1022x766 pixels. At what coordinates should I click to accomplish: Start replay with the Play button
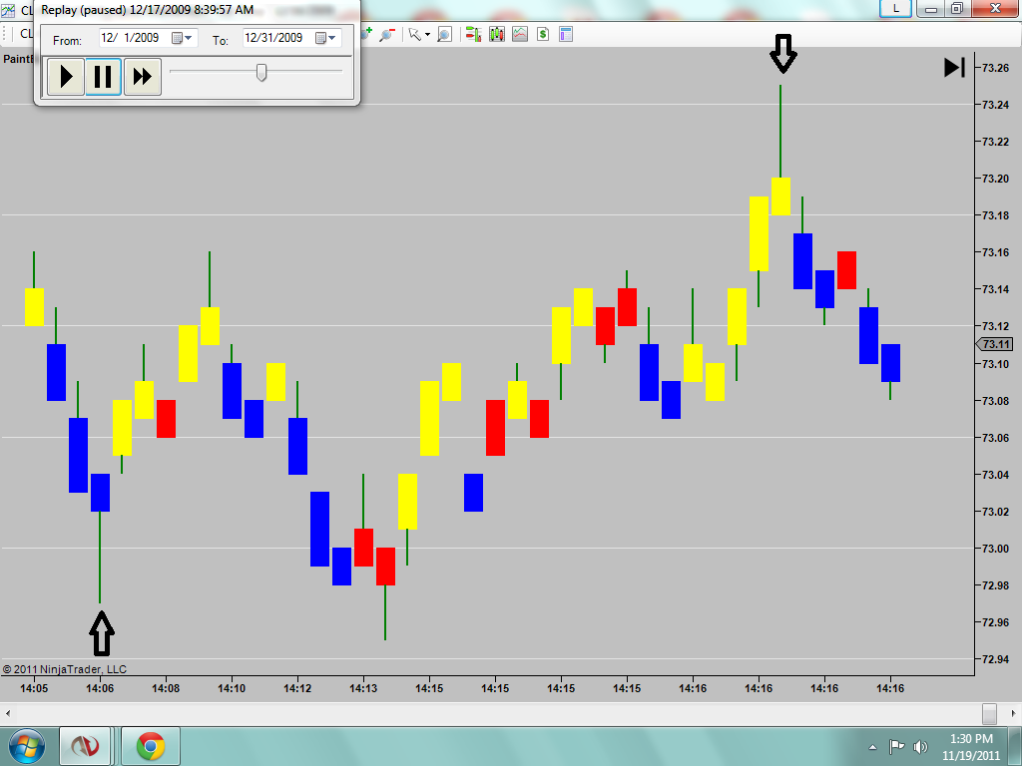pyautogui.click(x=66, y=77)
